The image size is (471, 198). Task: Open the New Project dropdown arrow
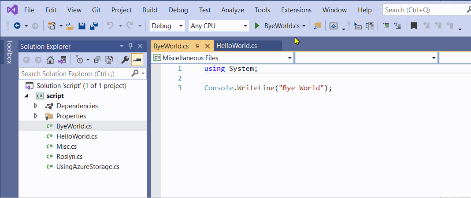[x=61, y=26]
